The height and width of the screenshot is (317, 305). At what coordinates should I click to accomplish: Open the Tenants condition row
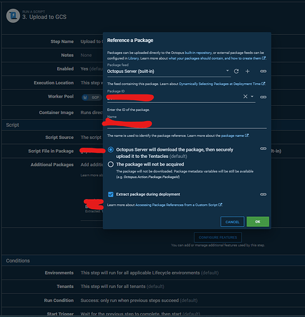pos(152,287)
